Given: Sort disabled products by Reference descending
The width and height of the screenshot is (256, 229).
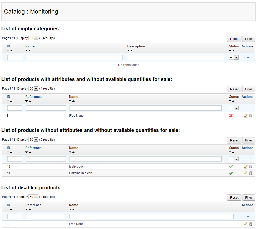Looking at the screenshot, I should tap(27, 209).
